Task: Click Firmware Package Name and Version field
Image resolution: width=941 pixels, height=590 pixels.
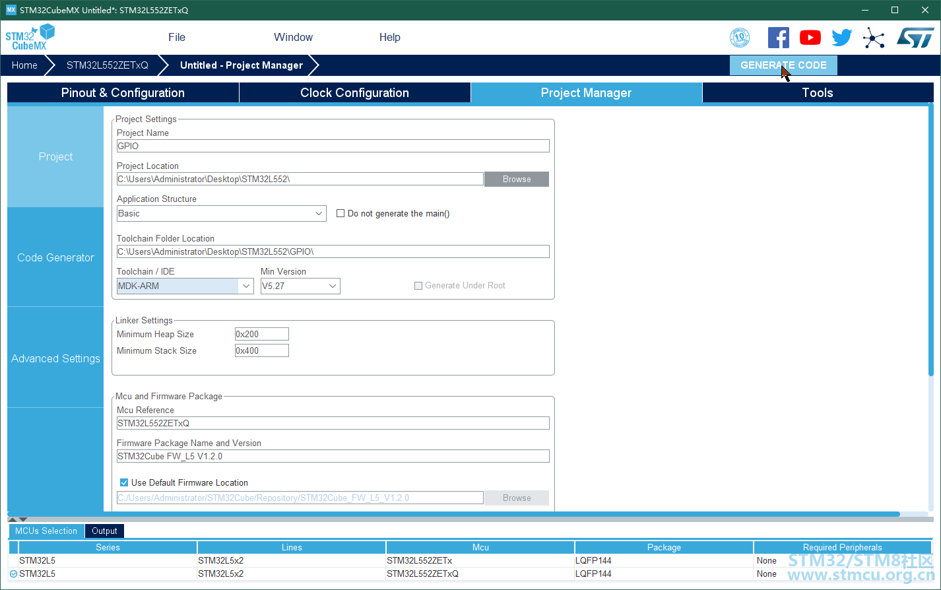Action: tap(333, 457)
